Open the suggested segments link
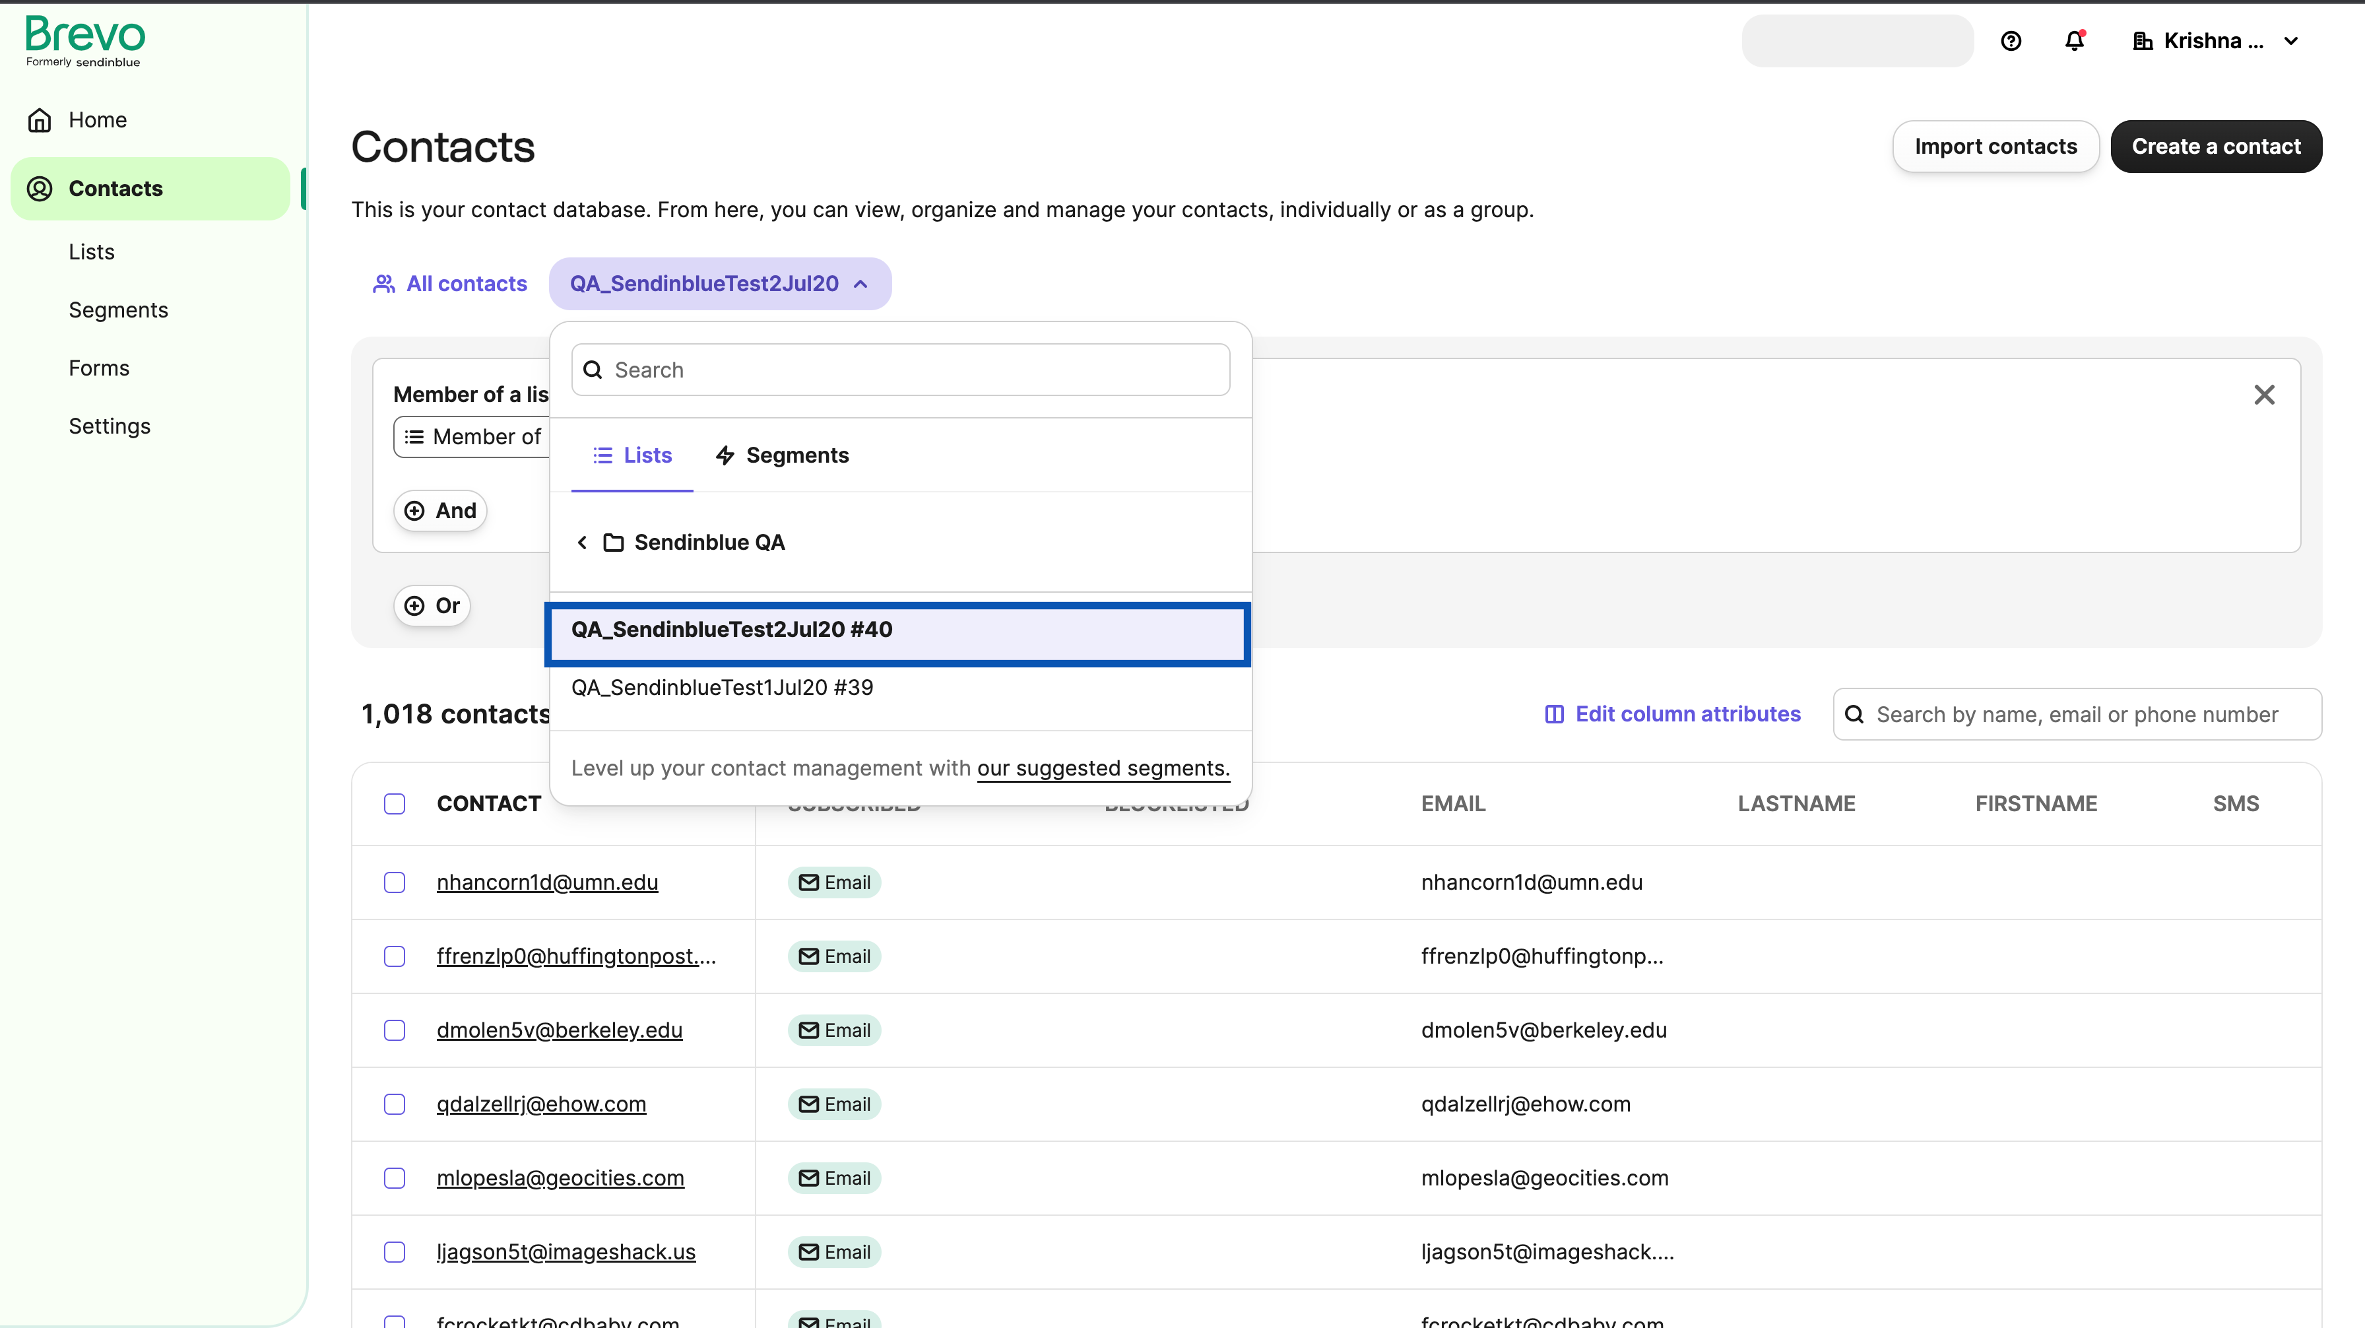The image size is (2365, 1328). point(1103,769)
